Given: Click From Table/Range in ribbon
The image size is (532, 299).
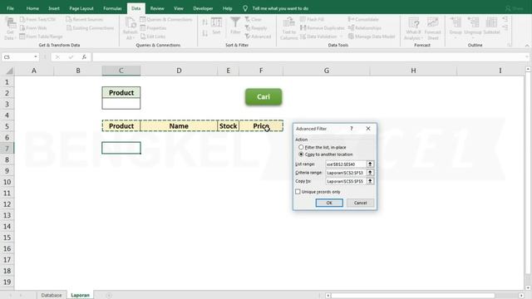Looking at the screenshot, I should pyautogui.click(x=41, y=37).
